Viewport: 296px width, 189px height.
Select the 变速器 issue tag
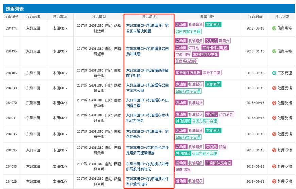click(211, 147)
